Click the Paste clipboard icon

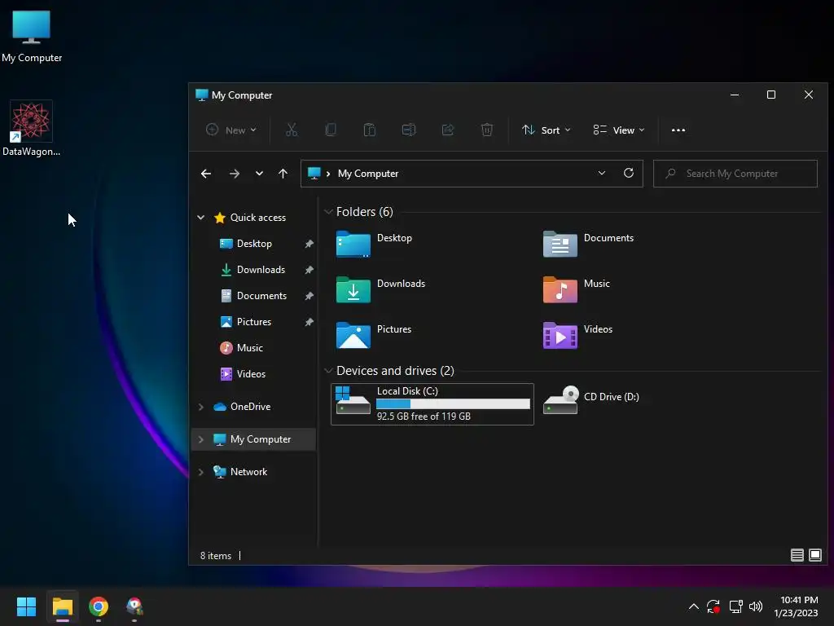point(370,130)
